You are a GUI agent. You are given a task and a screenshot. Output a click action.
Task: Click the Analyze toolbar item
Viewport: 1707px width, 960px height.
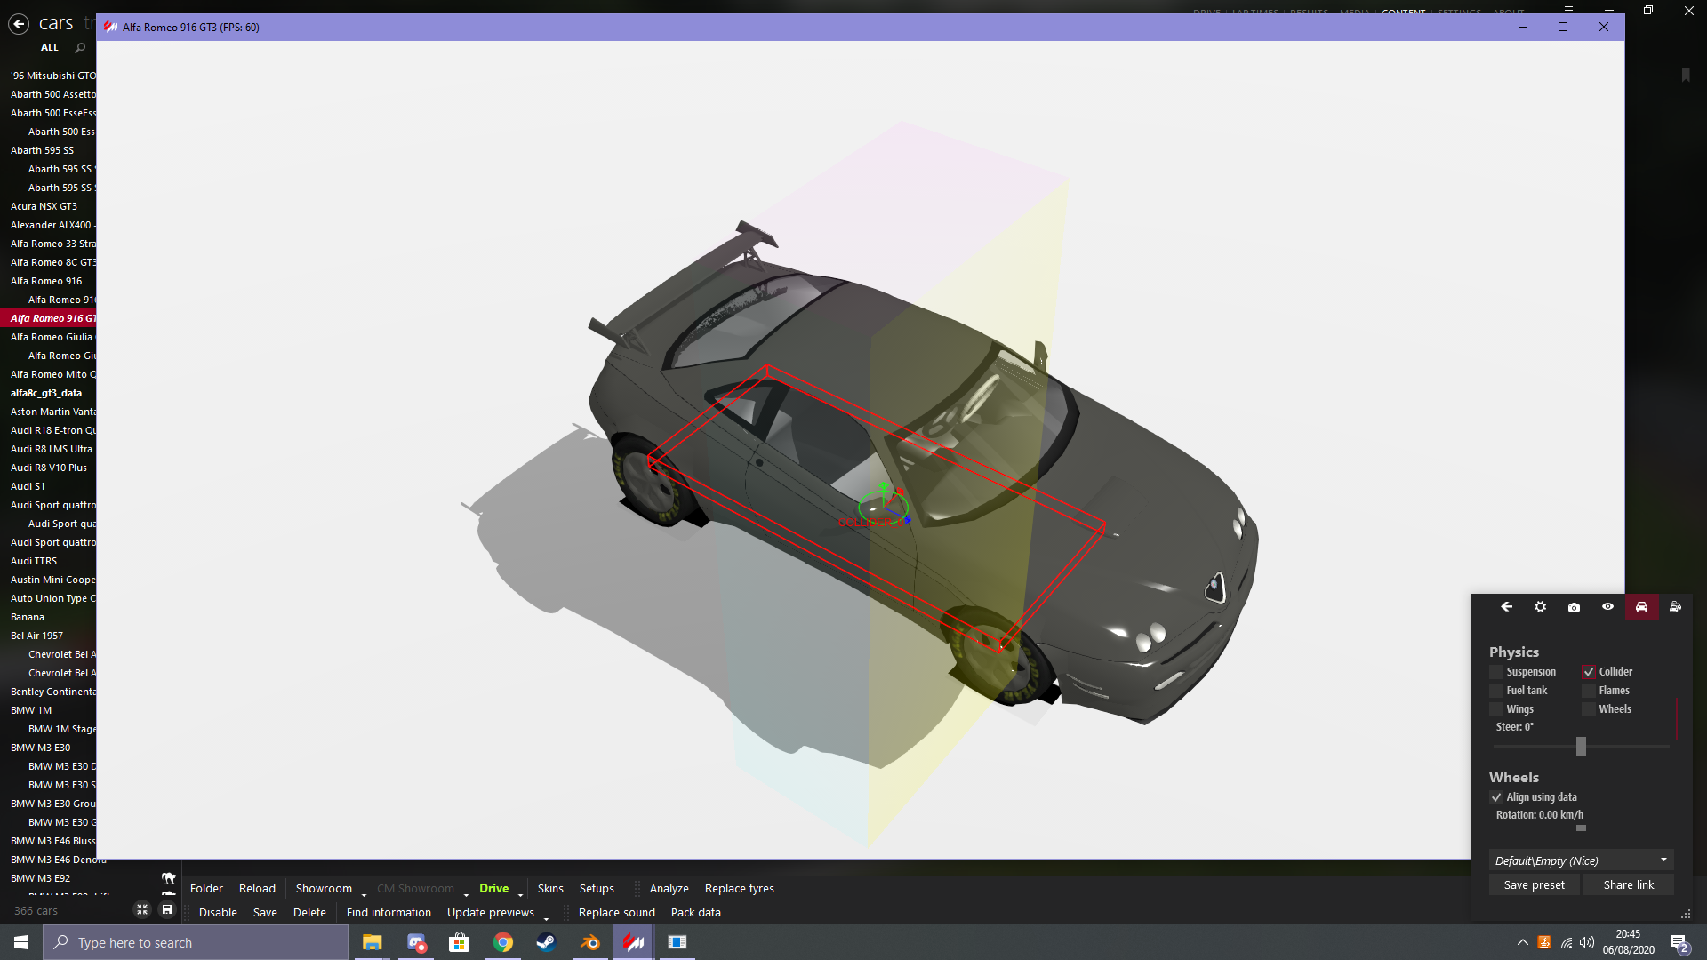click(x=669, y=889)
